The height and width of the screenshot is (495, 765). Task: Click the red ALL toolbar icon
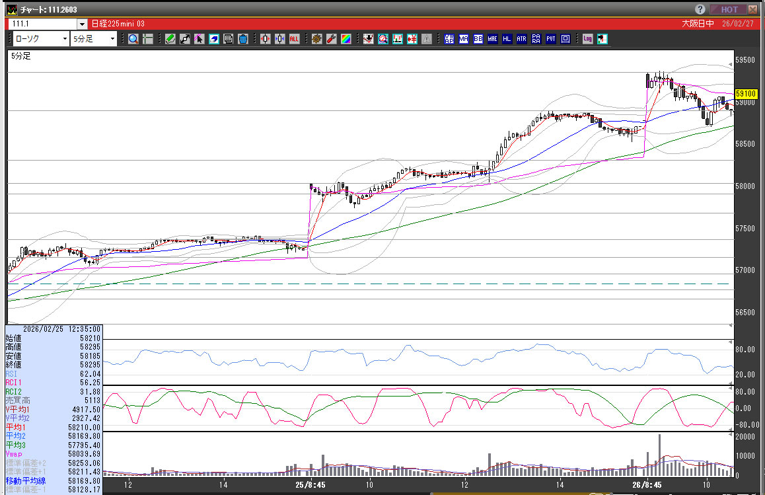pos(294,39)
